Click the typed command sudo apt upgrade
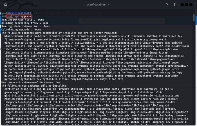 pyautogui.click(x=19, y=16)
